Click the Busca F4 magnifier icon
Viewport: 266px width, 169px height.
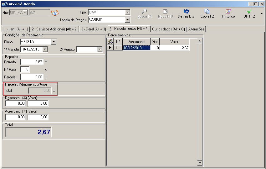click(144, 11)
